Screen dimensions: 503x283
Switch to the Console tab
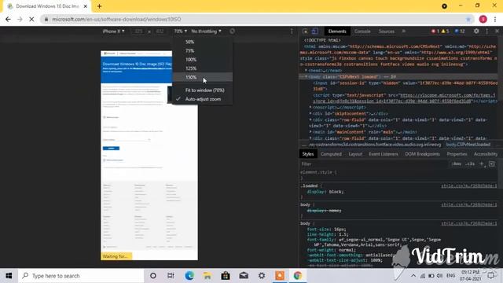point(362,31)
